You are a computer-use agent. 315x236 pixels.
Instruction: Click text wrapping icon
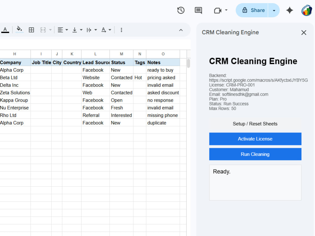89,30
